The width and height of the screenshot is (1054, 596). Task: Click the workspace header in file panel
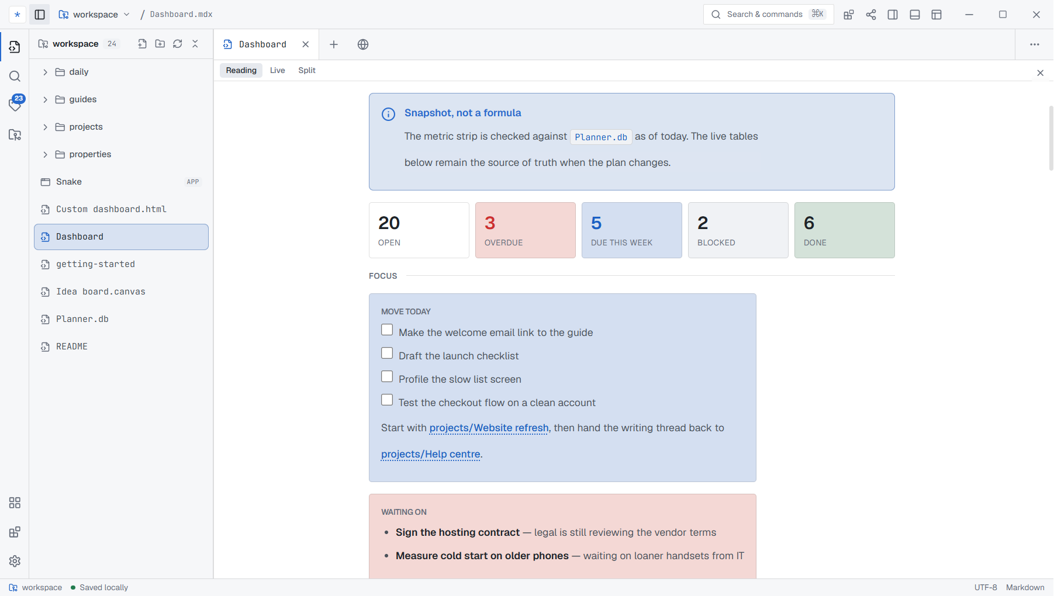76,44
